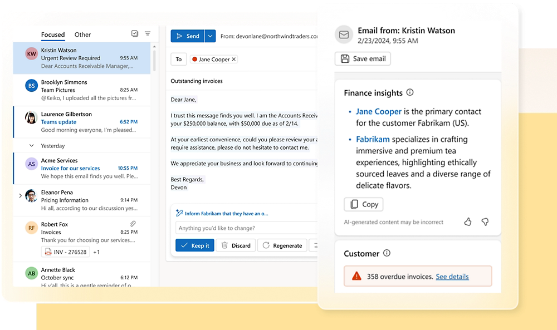The image size is (557, 330).
Task: Click the Keep it button
Action: [194, 245]
